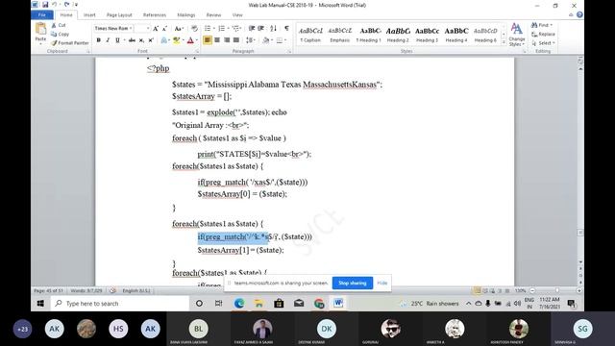Apply subscript formatting
Viewport: 615px width, 346px height.
pyautogui.click(x=141, y=40)
